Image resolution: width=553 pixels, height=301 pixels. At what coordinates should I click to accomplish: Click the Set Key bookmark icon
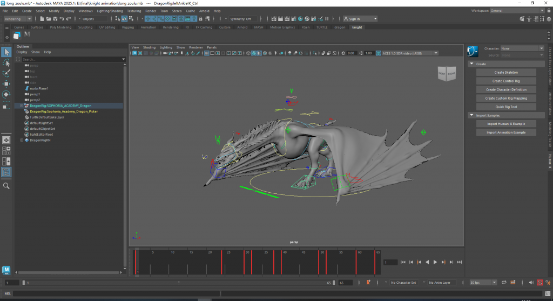click(368, 282)
